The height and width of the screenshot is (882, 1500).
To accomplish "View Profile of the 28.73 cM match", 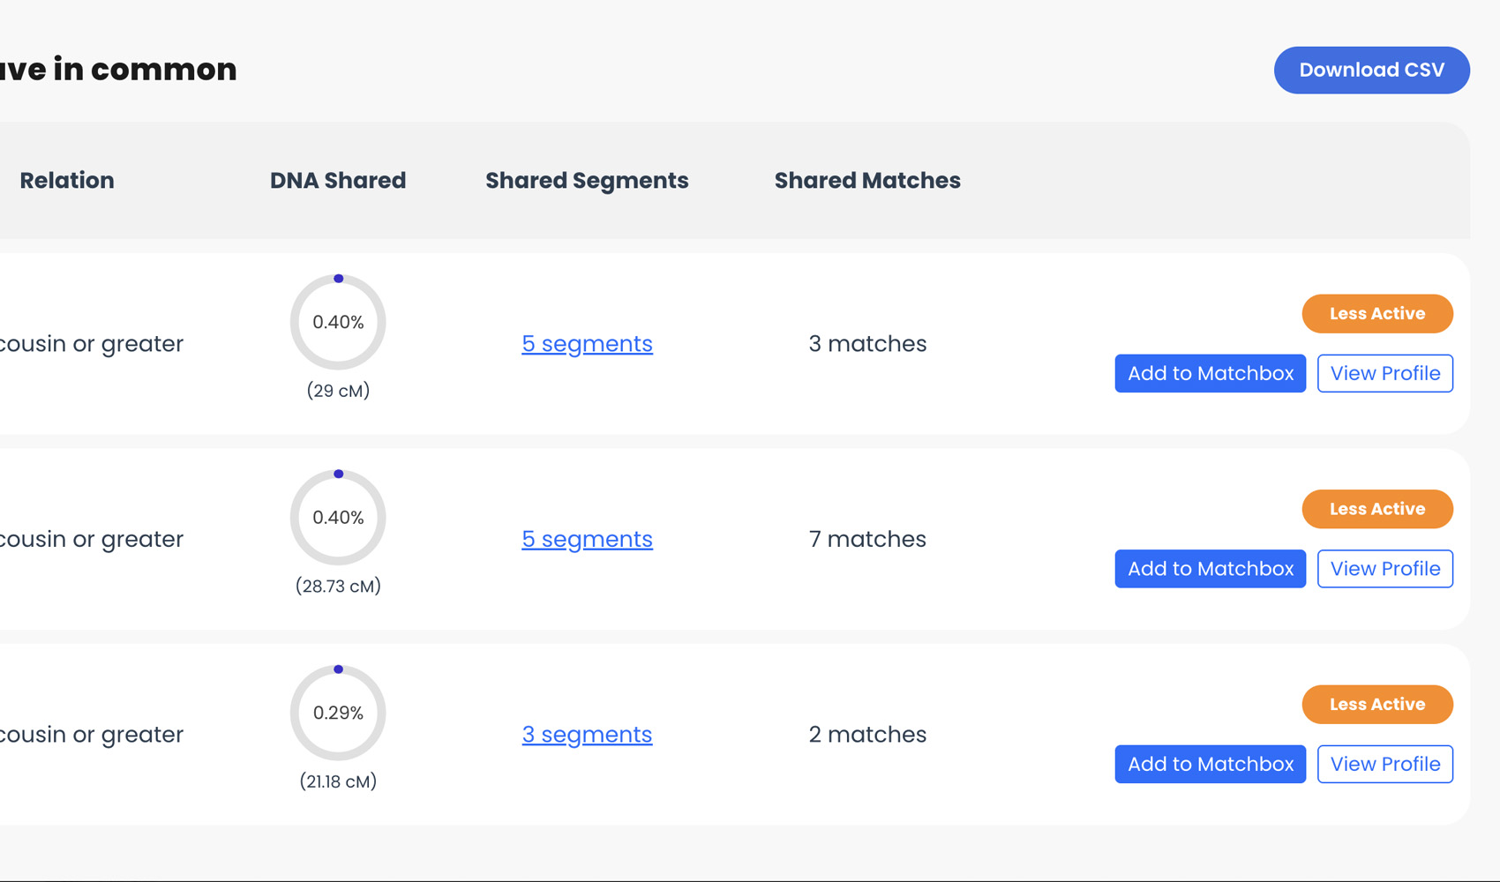I will [x=1385, y=569].
